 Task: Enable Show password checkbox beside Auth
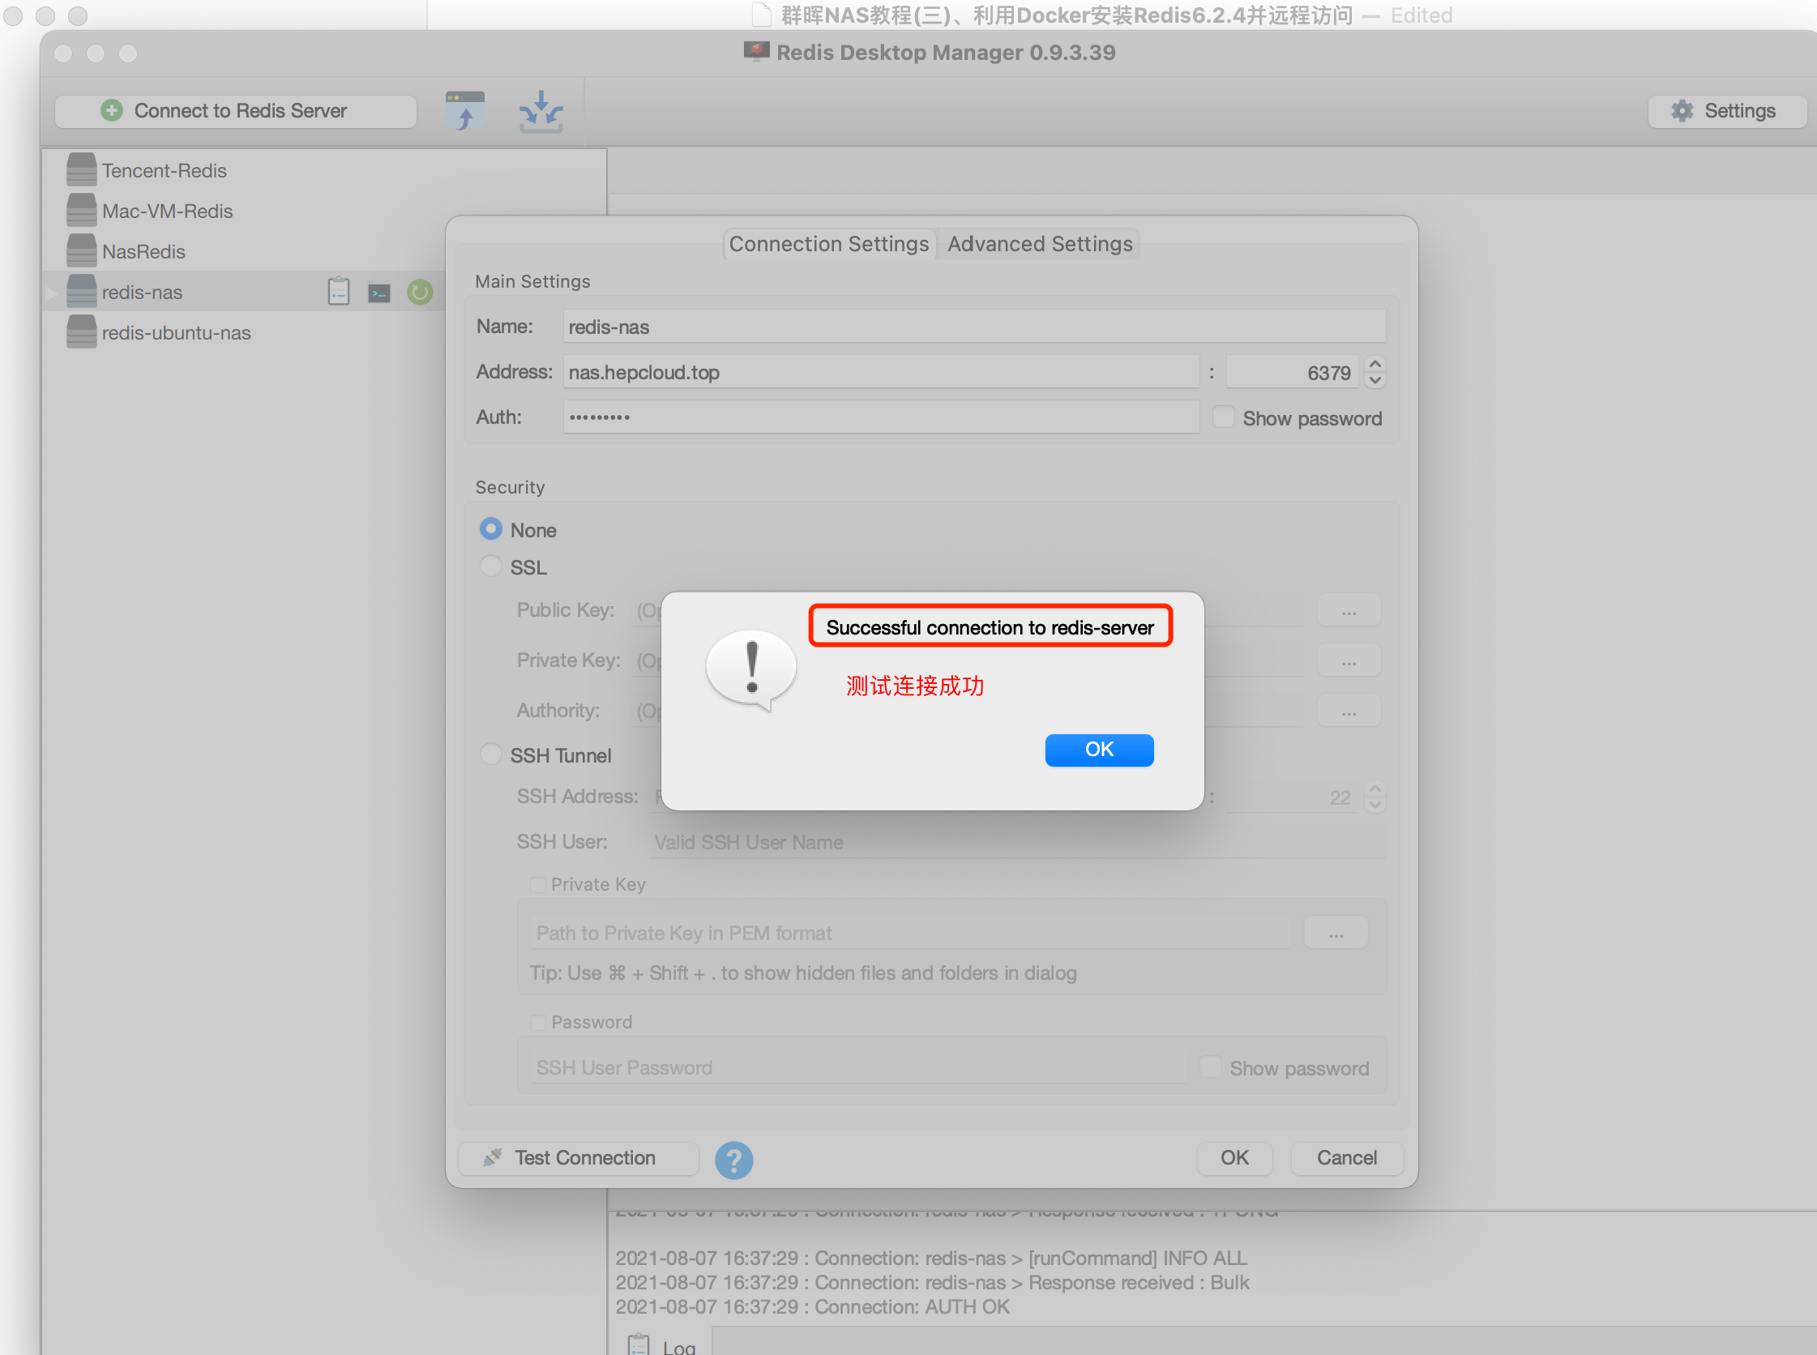coord(1223,417)
